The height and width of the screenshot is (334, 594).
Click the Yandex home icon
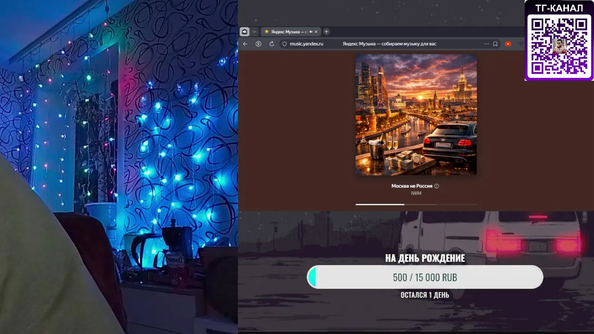pos(258,44)
